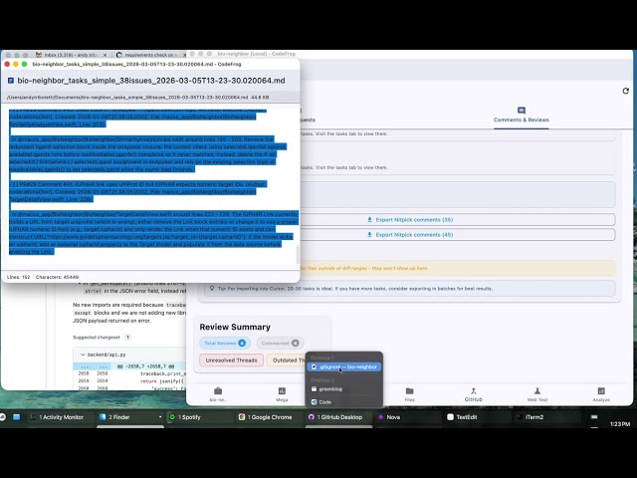Viewport: 637px width, 478px height.
Task: Open Finder window list dropdown arrow
Action: (x=160, y=417)
